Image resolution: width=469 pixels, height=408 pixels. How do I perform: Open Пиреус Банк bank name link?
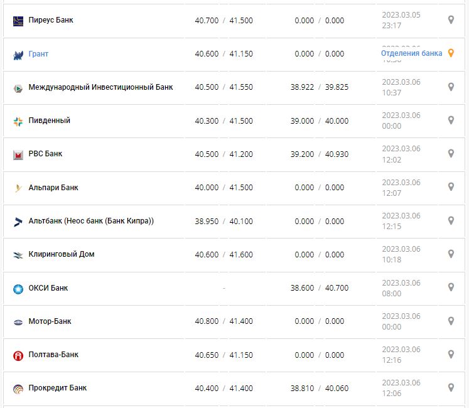pos(51,20)
